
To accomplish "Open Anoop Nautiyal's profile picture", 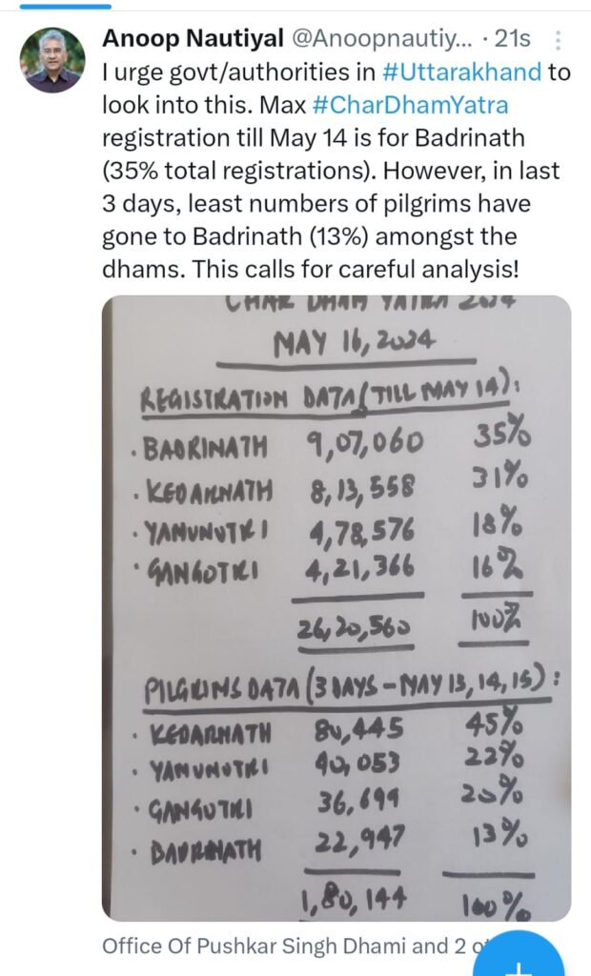I will (x=52, y=60).
